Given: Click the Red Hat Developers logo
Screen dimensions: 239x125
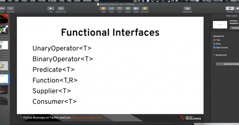Looking at the screenshot, I should tap(191, 118).
